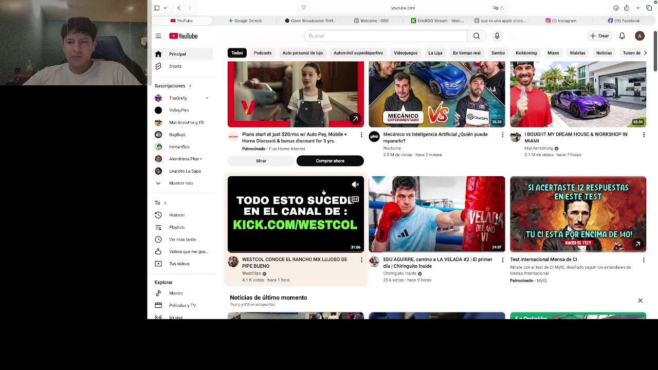Viewport: 658px width, 370px height.
Task: Select the Podcasts filter chip
Action: 263,53
